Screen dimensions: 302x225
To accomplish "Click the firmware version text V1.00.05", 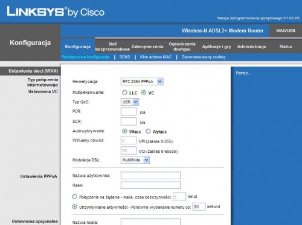I will 291,18.
